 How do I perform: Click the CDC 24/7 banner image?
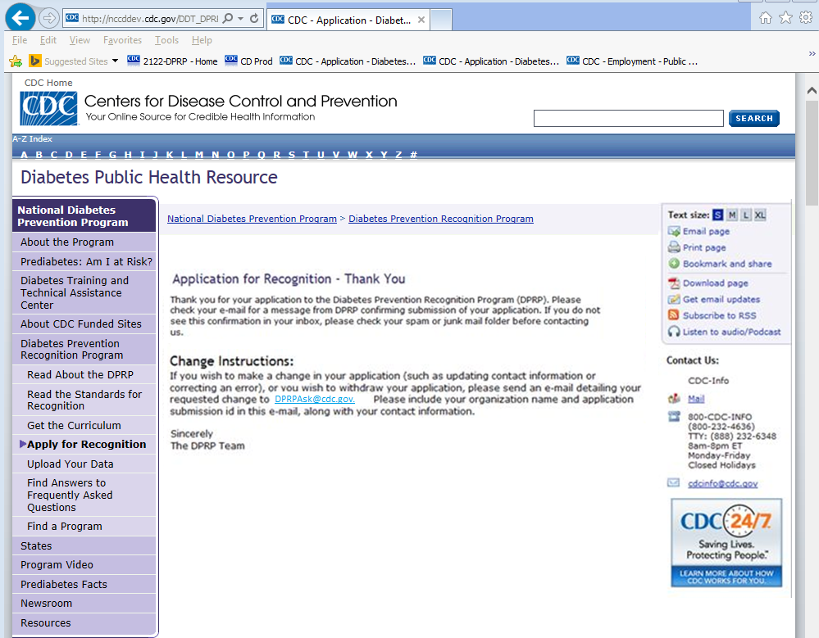point(726,542)
